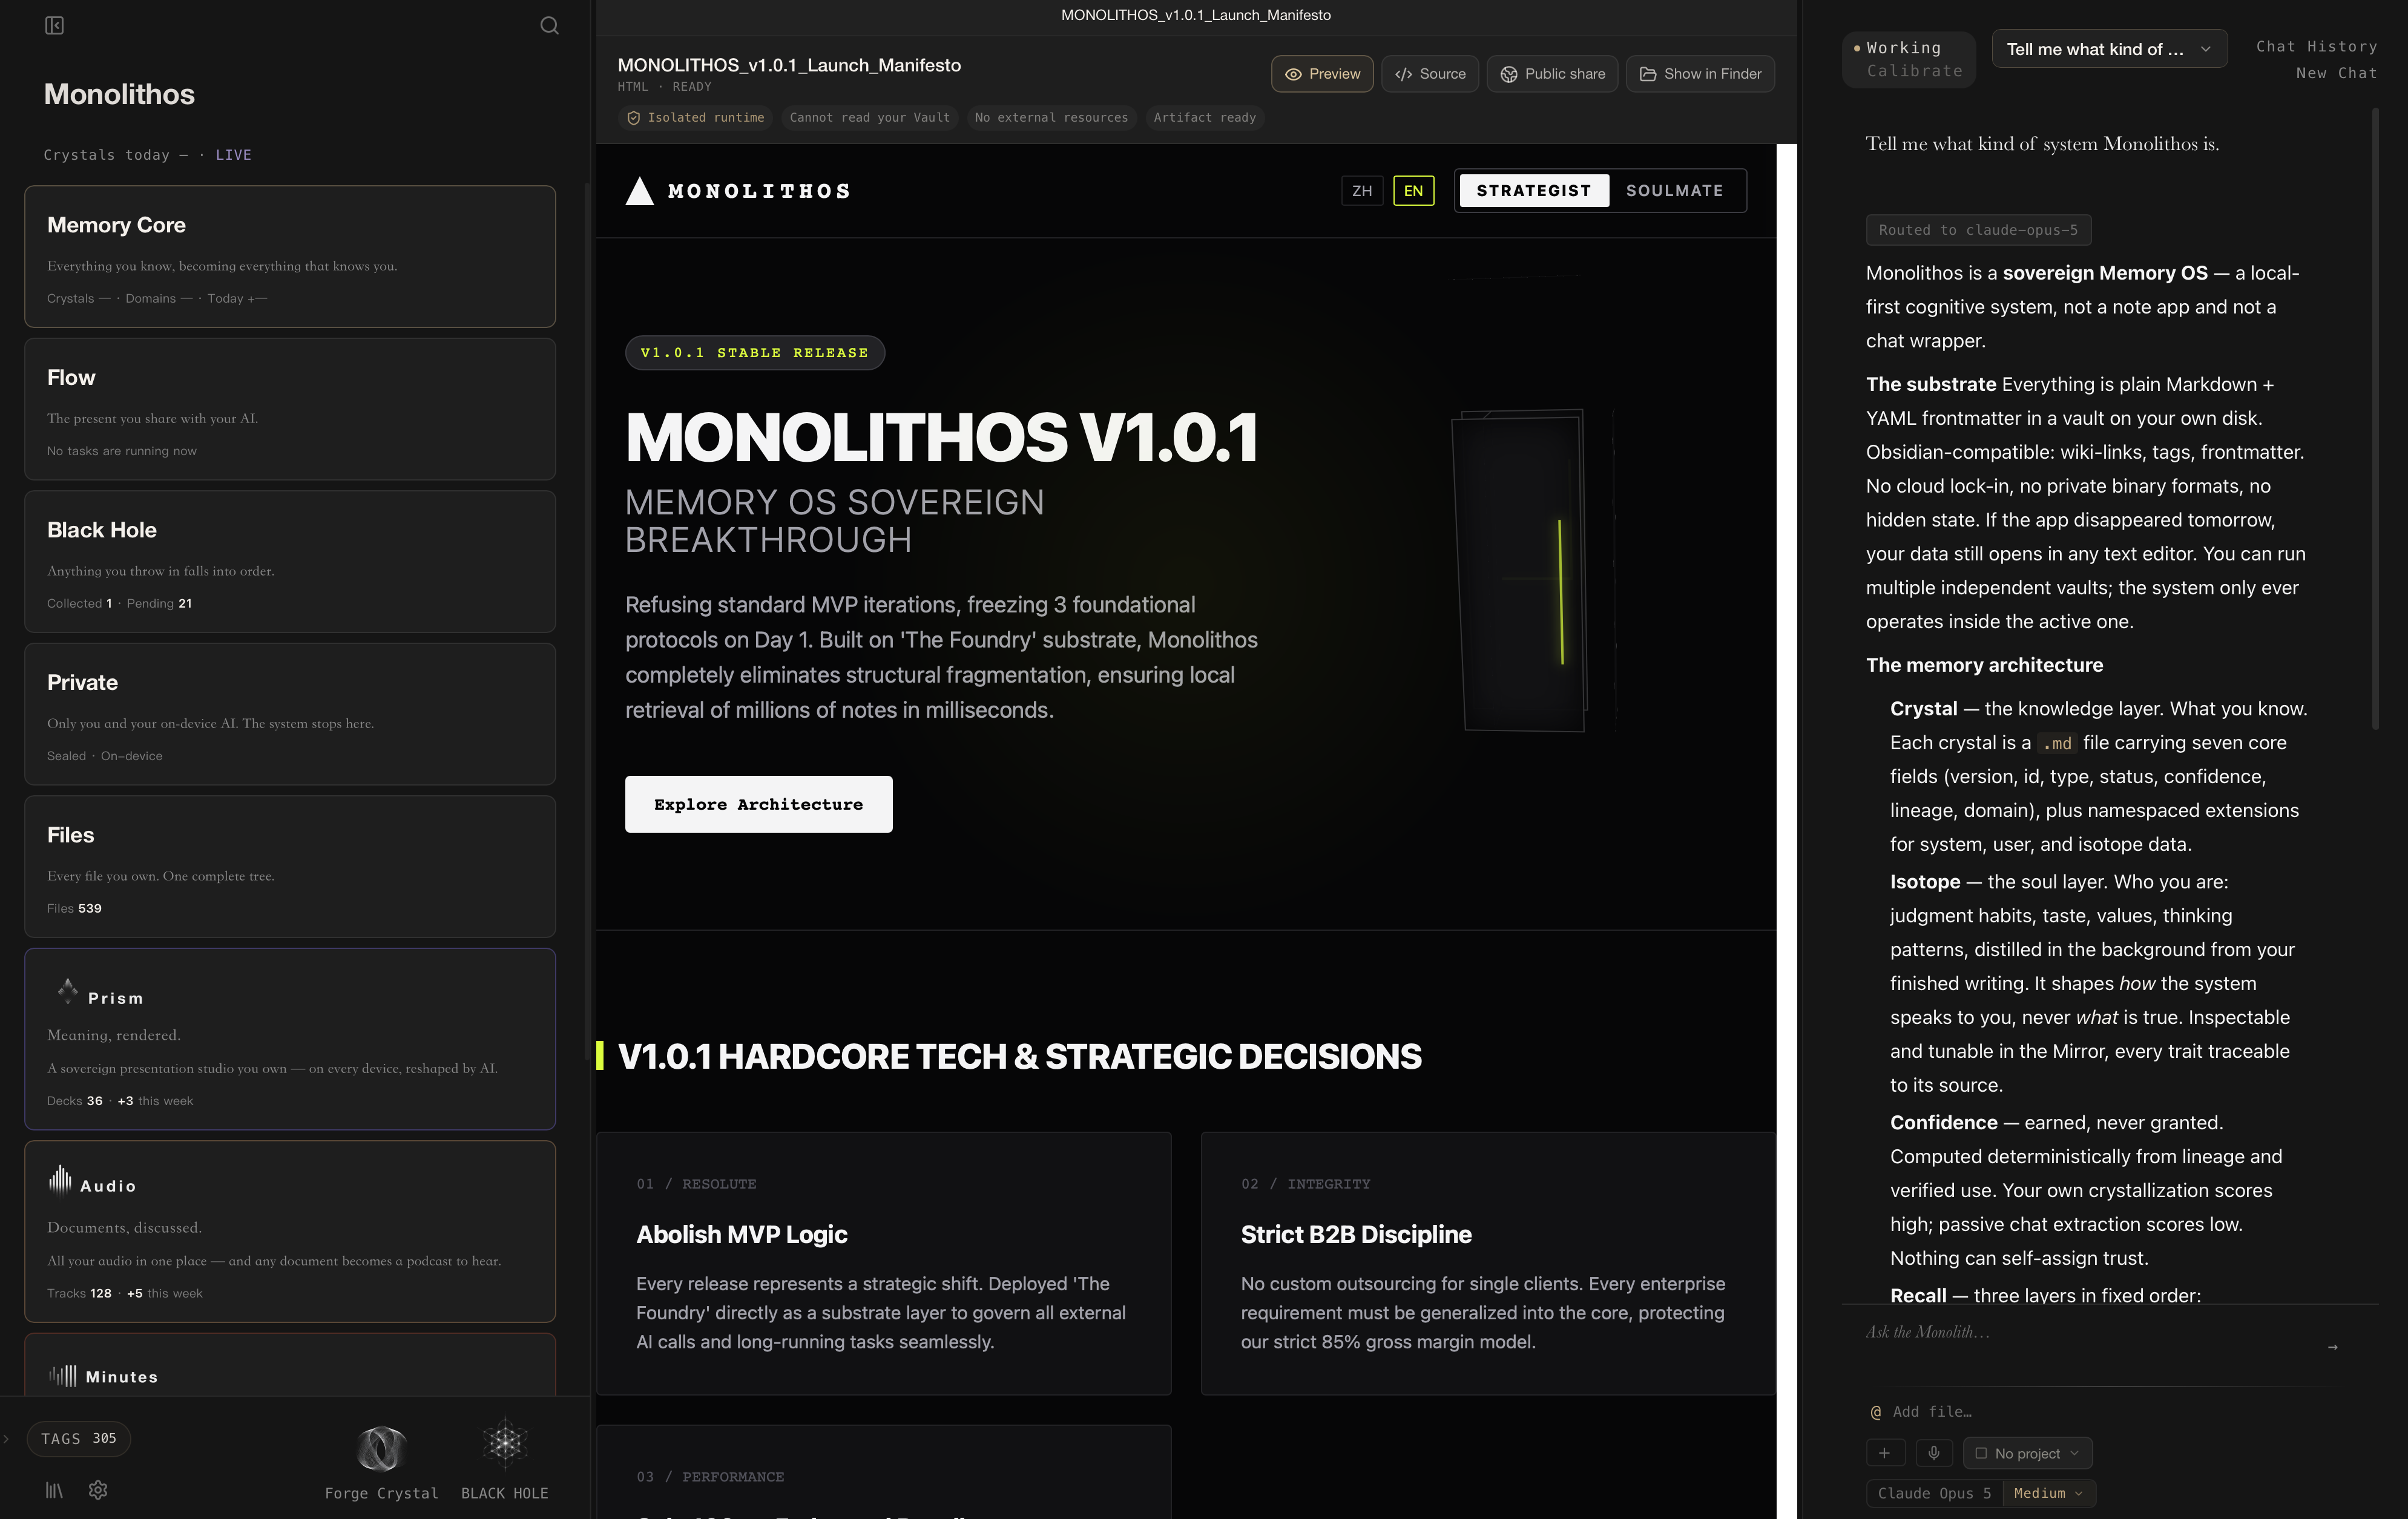Expand the arrow beside TAGS

[x=6, y=1439]
